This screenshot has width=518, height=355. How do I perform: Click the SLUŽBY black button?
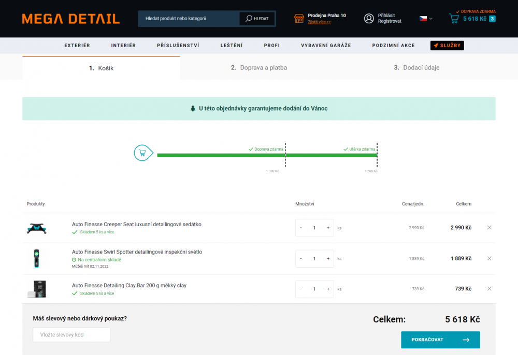[447, 46]
